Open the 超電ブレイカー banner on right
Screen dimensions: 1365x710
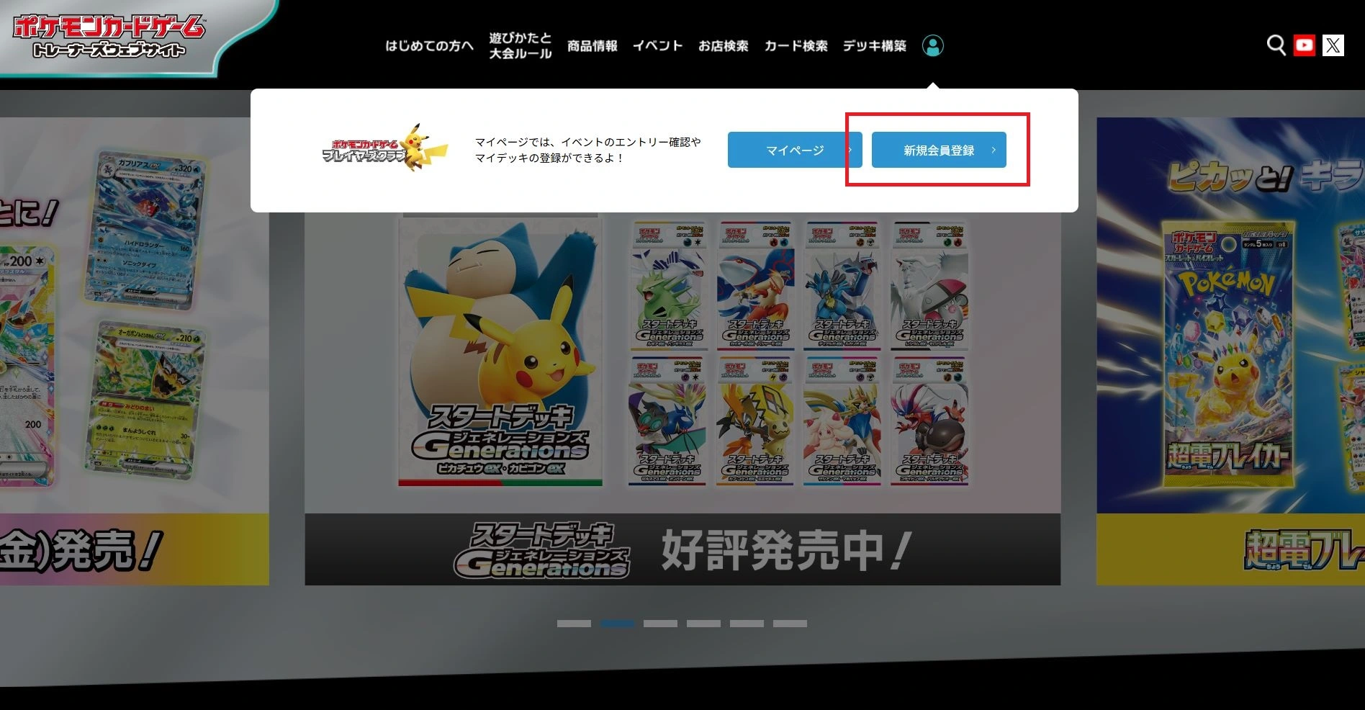point(1230,351)
